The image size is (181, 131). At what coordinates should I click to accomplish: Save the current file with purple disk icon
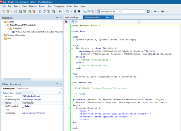(15, 11)
